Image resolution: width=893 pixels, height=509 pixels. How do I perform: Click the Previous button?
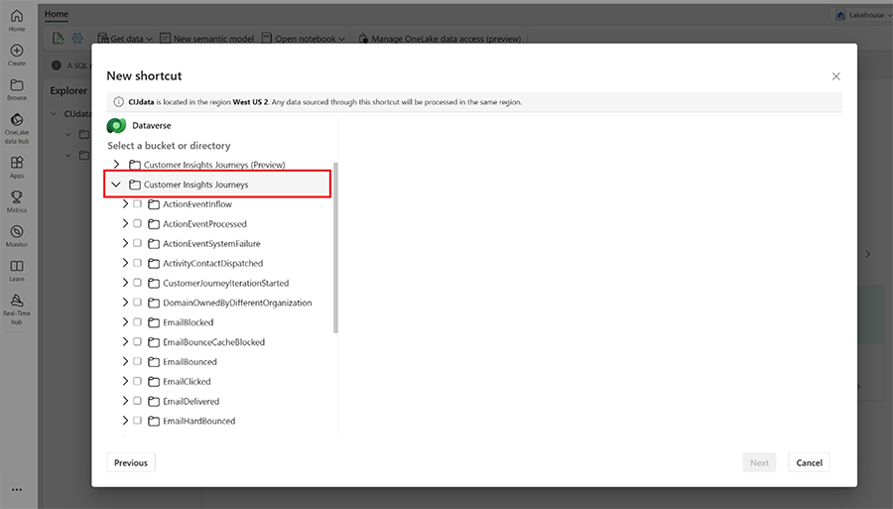pos(130,463)
